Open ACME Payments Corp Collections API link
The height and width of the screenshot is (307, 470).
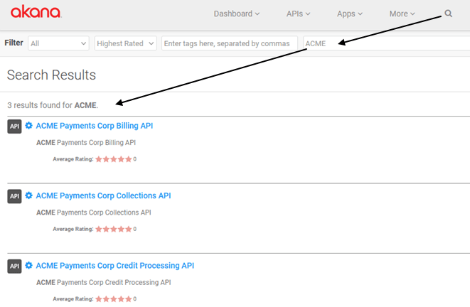103,195
